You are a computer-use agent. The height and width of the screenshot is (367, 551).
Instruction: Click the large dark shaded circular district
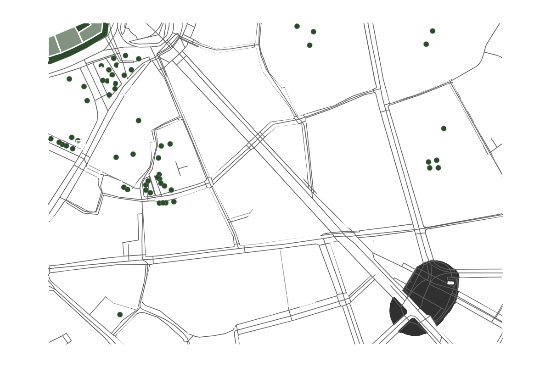(x=424, y=297)
